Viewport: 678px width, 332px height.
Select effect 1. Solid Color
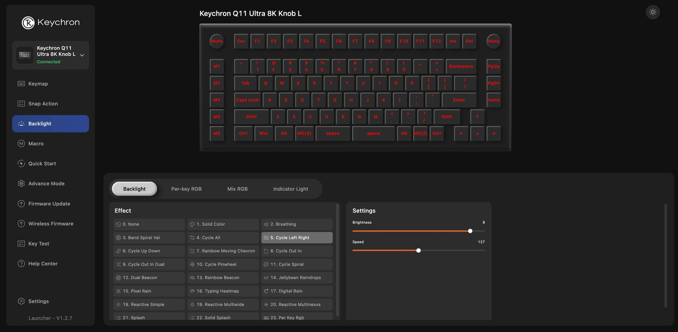[223, 224]
